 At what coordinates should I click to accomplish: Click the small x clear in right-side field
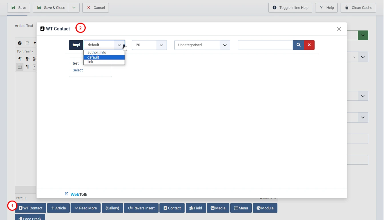(354, 57)
